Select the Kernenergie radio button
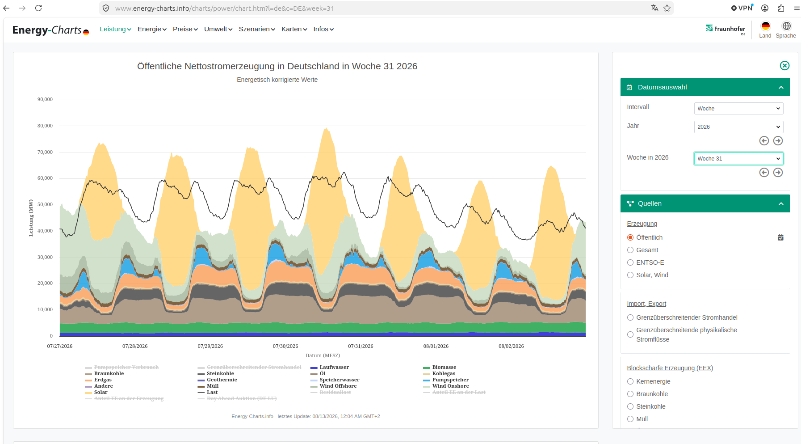801x444 pixels. click(x=630, y=381)
